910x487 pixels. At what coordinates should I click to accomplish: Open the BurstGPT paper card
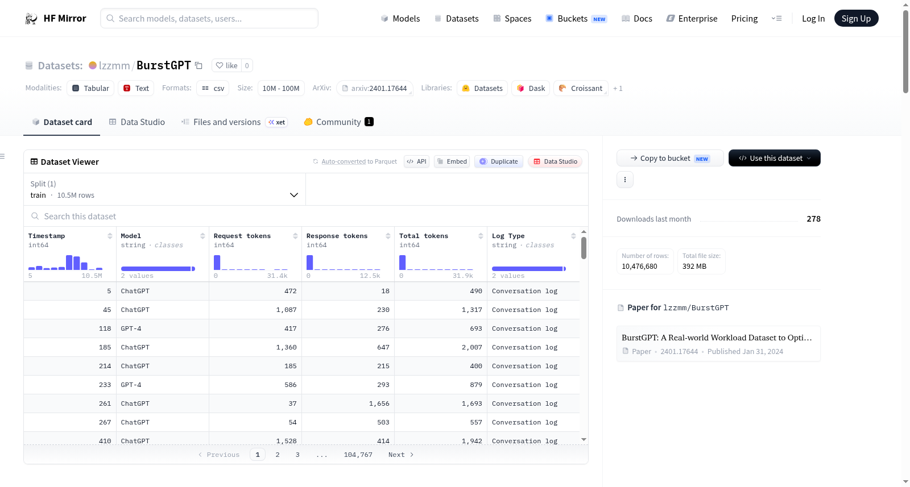(x=718, y=344)
